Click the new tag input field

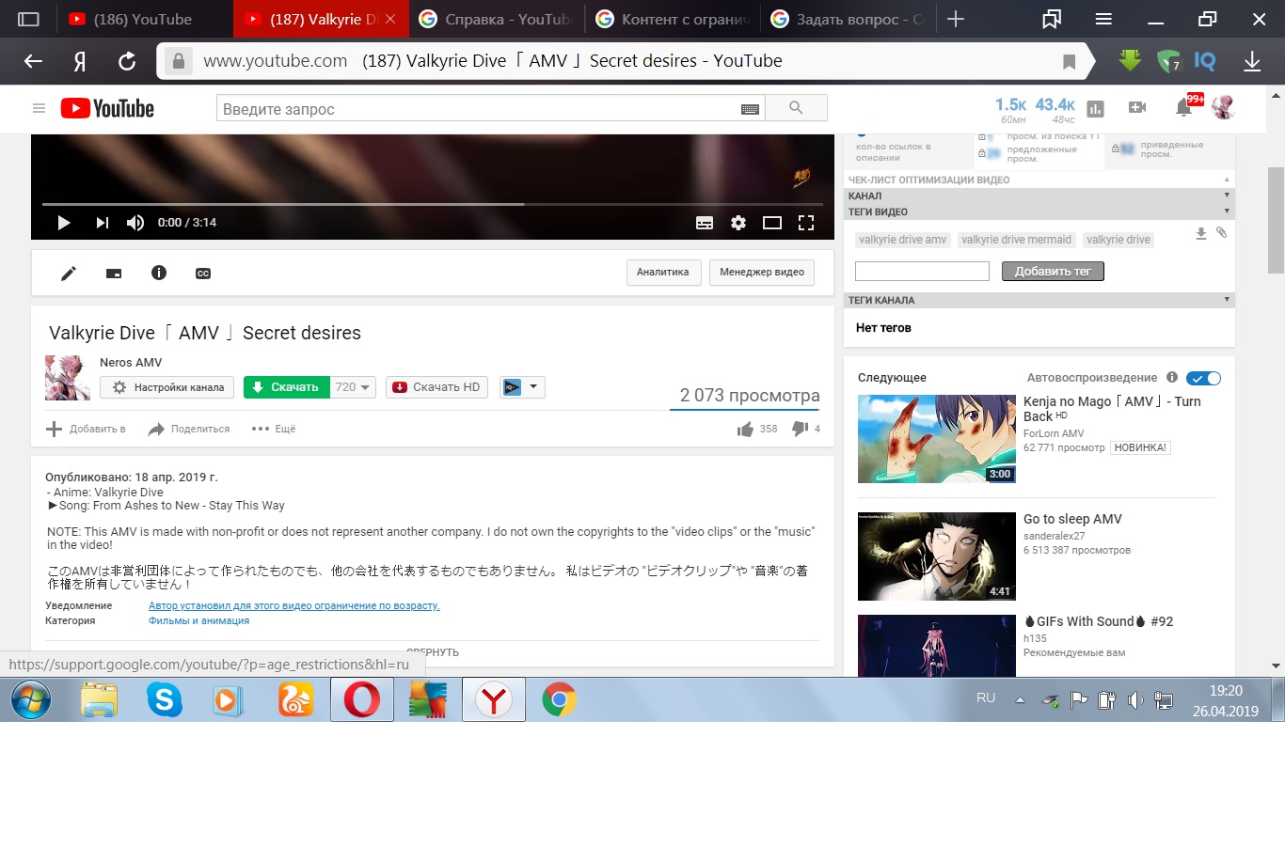coord(922,272)
